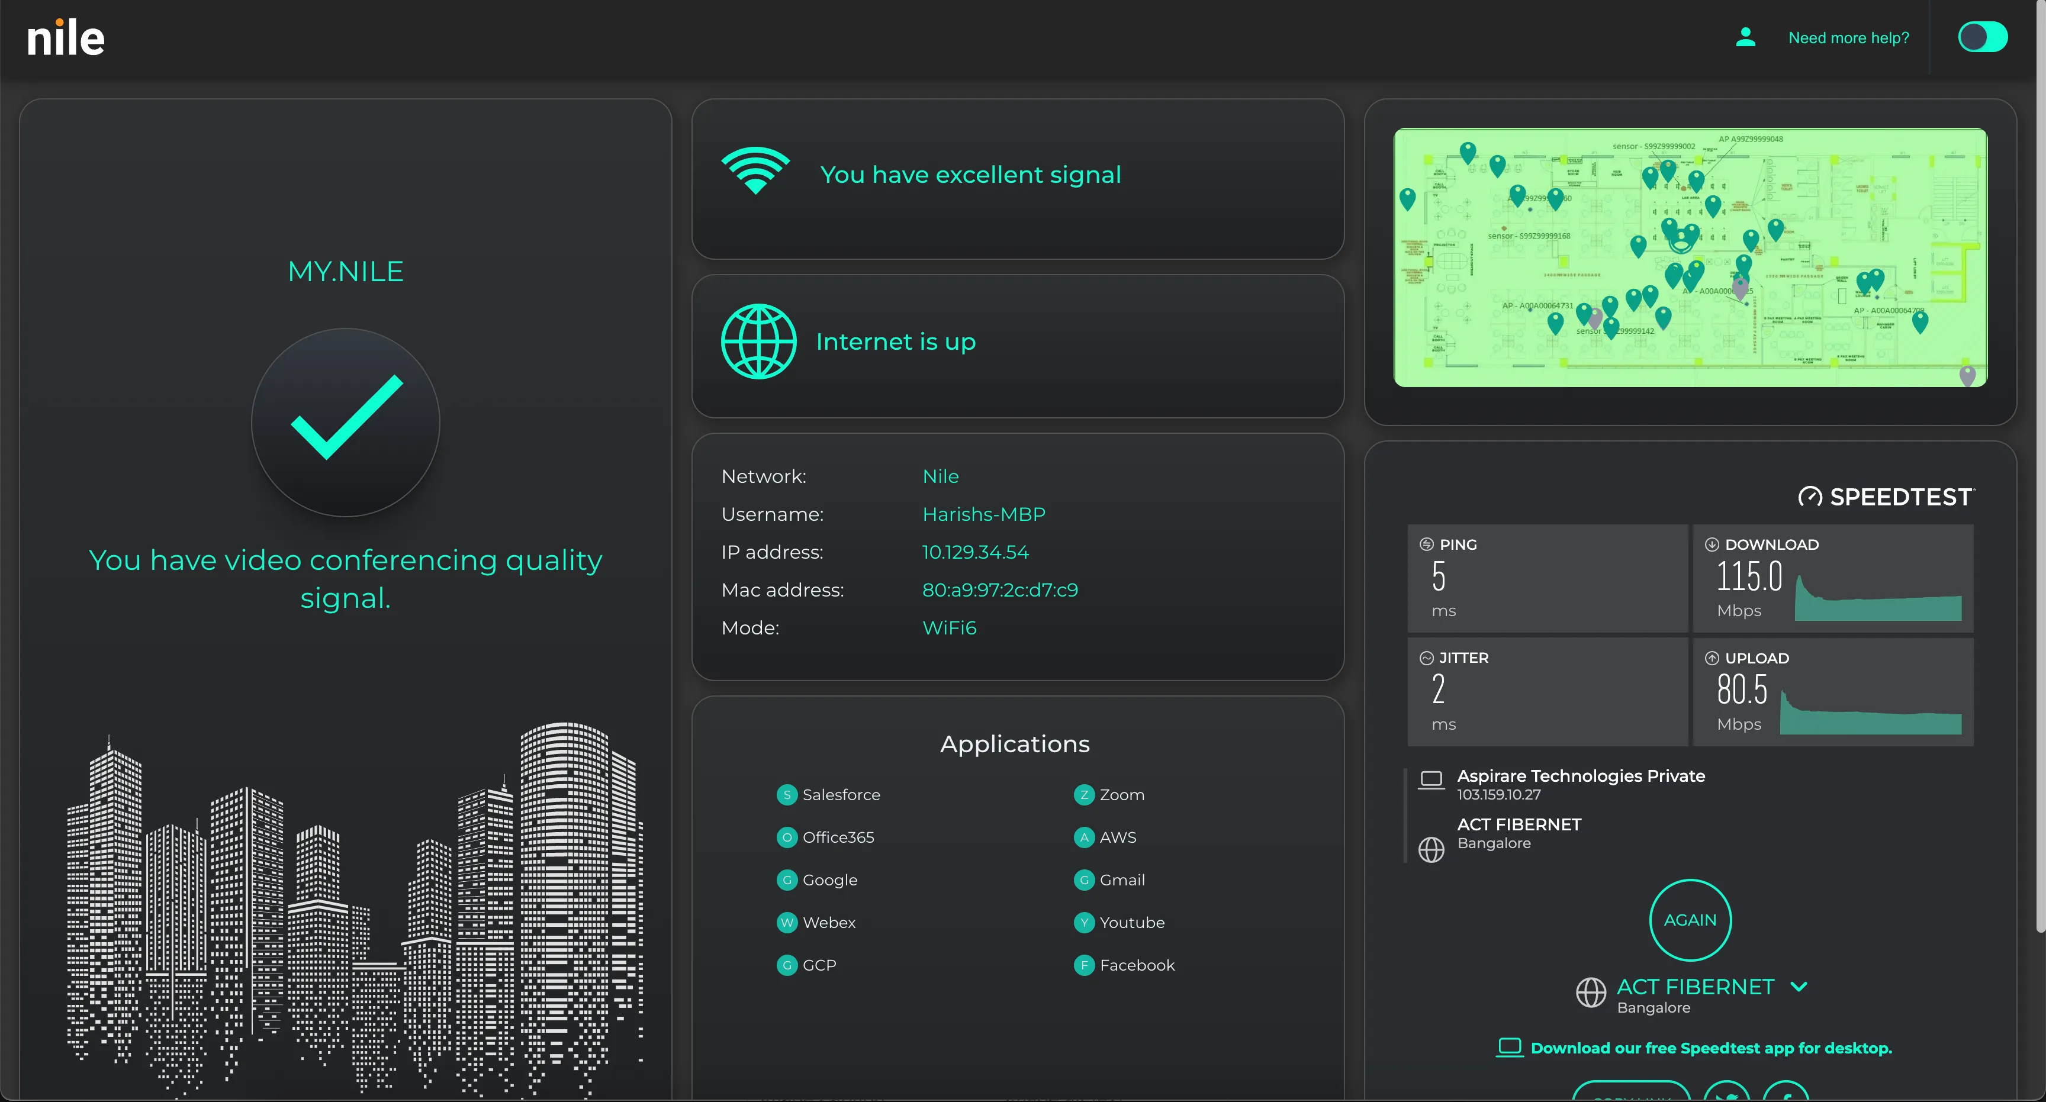Click the PING result tile

coord(1547,578)
